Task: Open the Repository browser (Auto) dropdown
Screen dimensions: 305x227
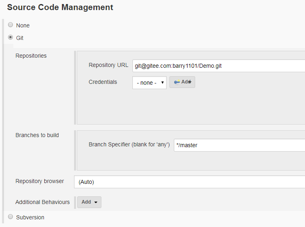Action: click(x=189, y=182)
